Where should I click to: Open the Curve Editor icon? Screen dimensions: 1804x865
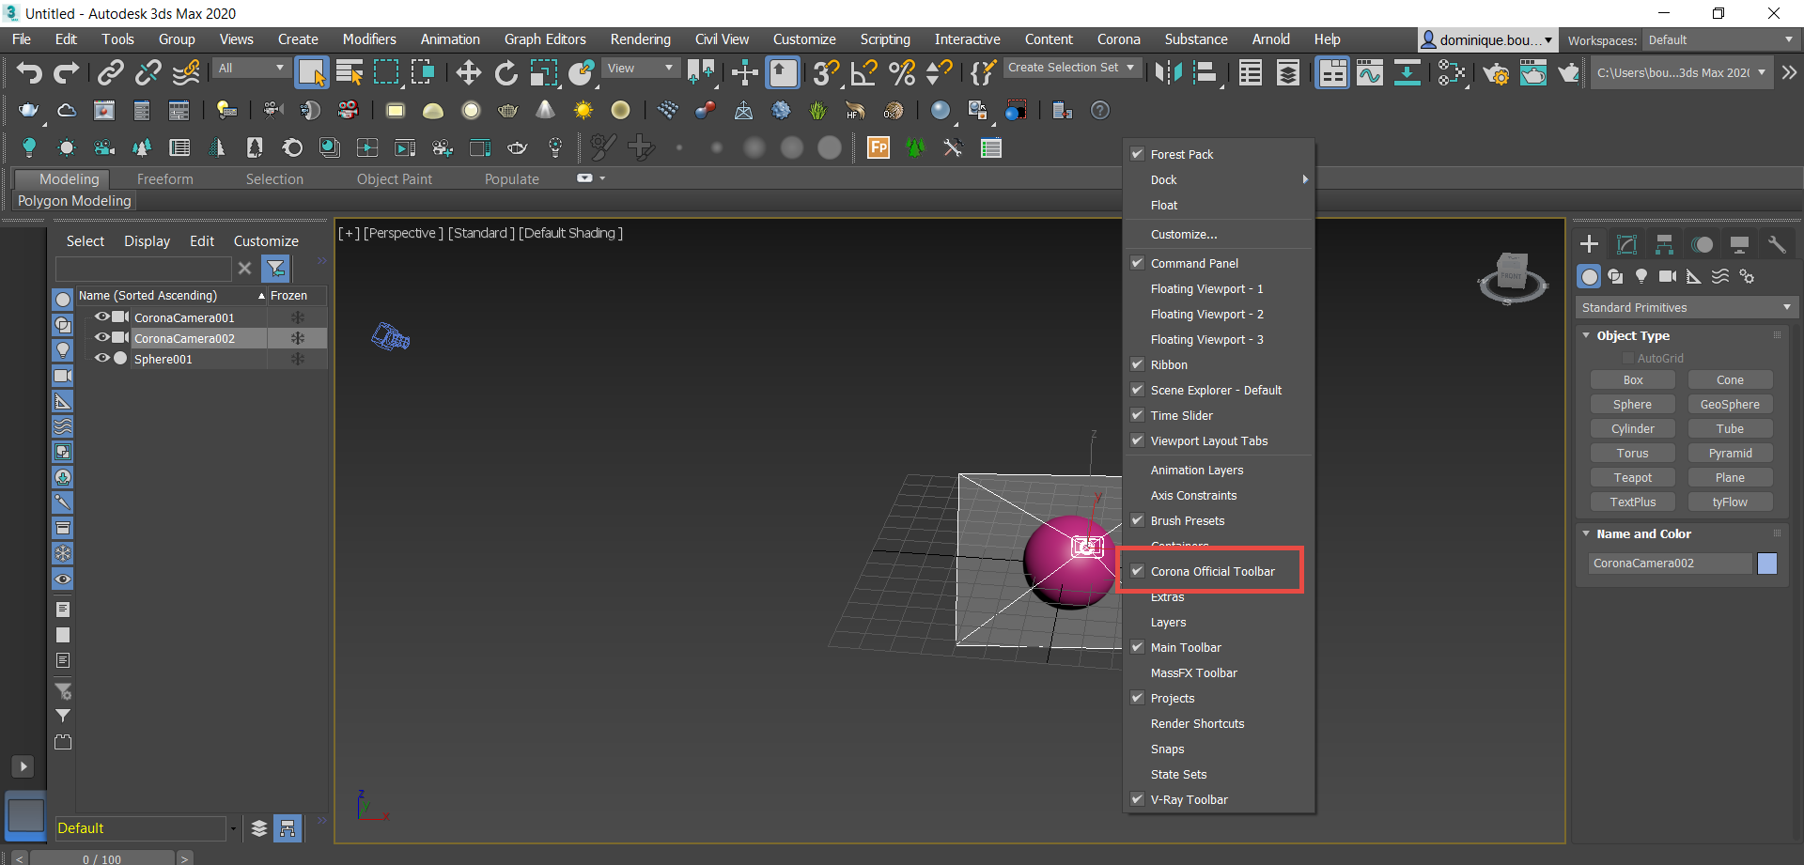click(x=1370, y=72)
